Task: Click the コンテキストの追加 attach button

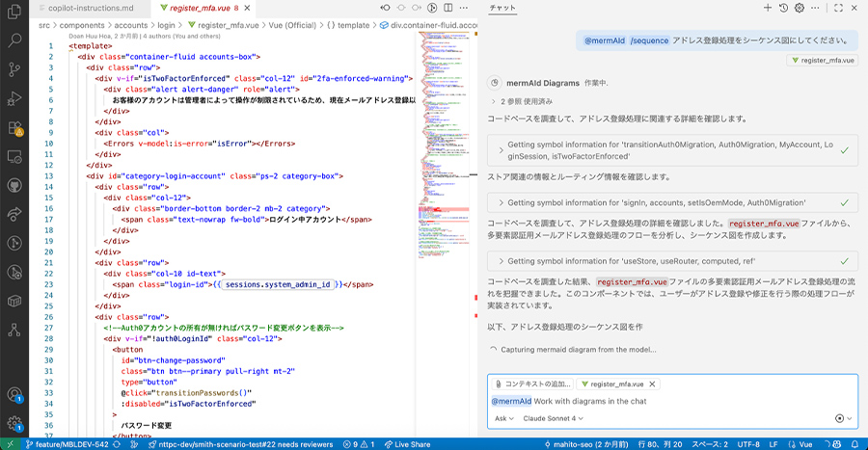Action: click(532, 384)
